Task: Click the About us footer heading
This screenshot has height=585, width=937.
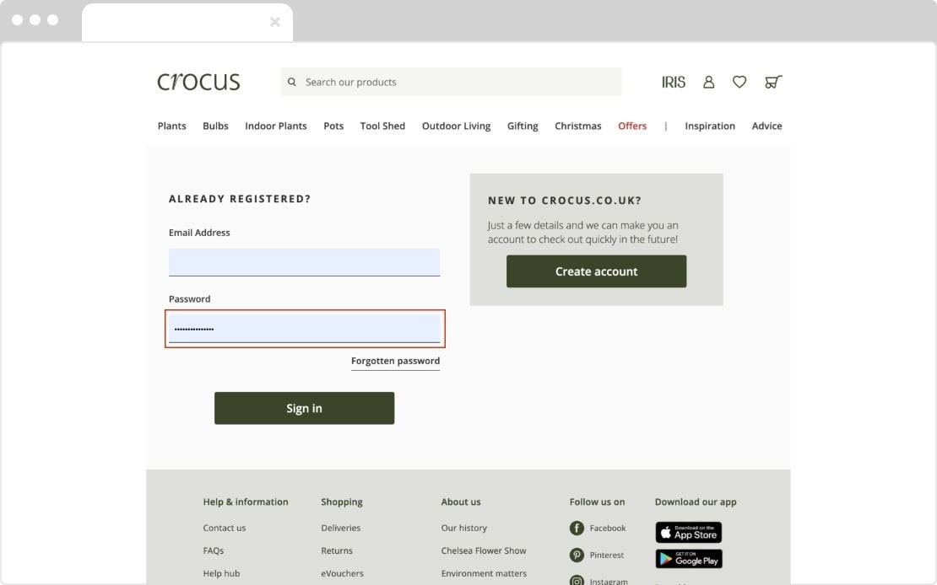Action: 461,502
